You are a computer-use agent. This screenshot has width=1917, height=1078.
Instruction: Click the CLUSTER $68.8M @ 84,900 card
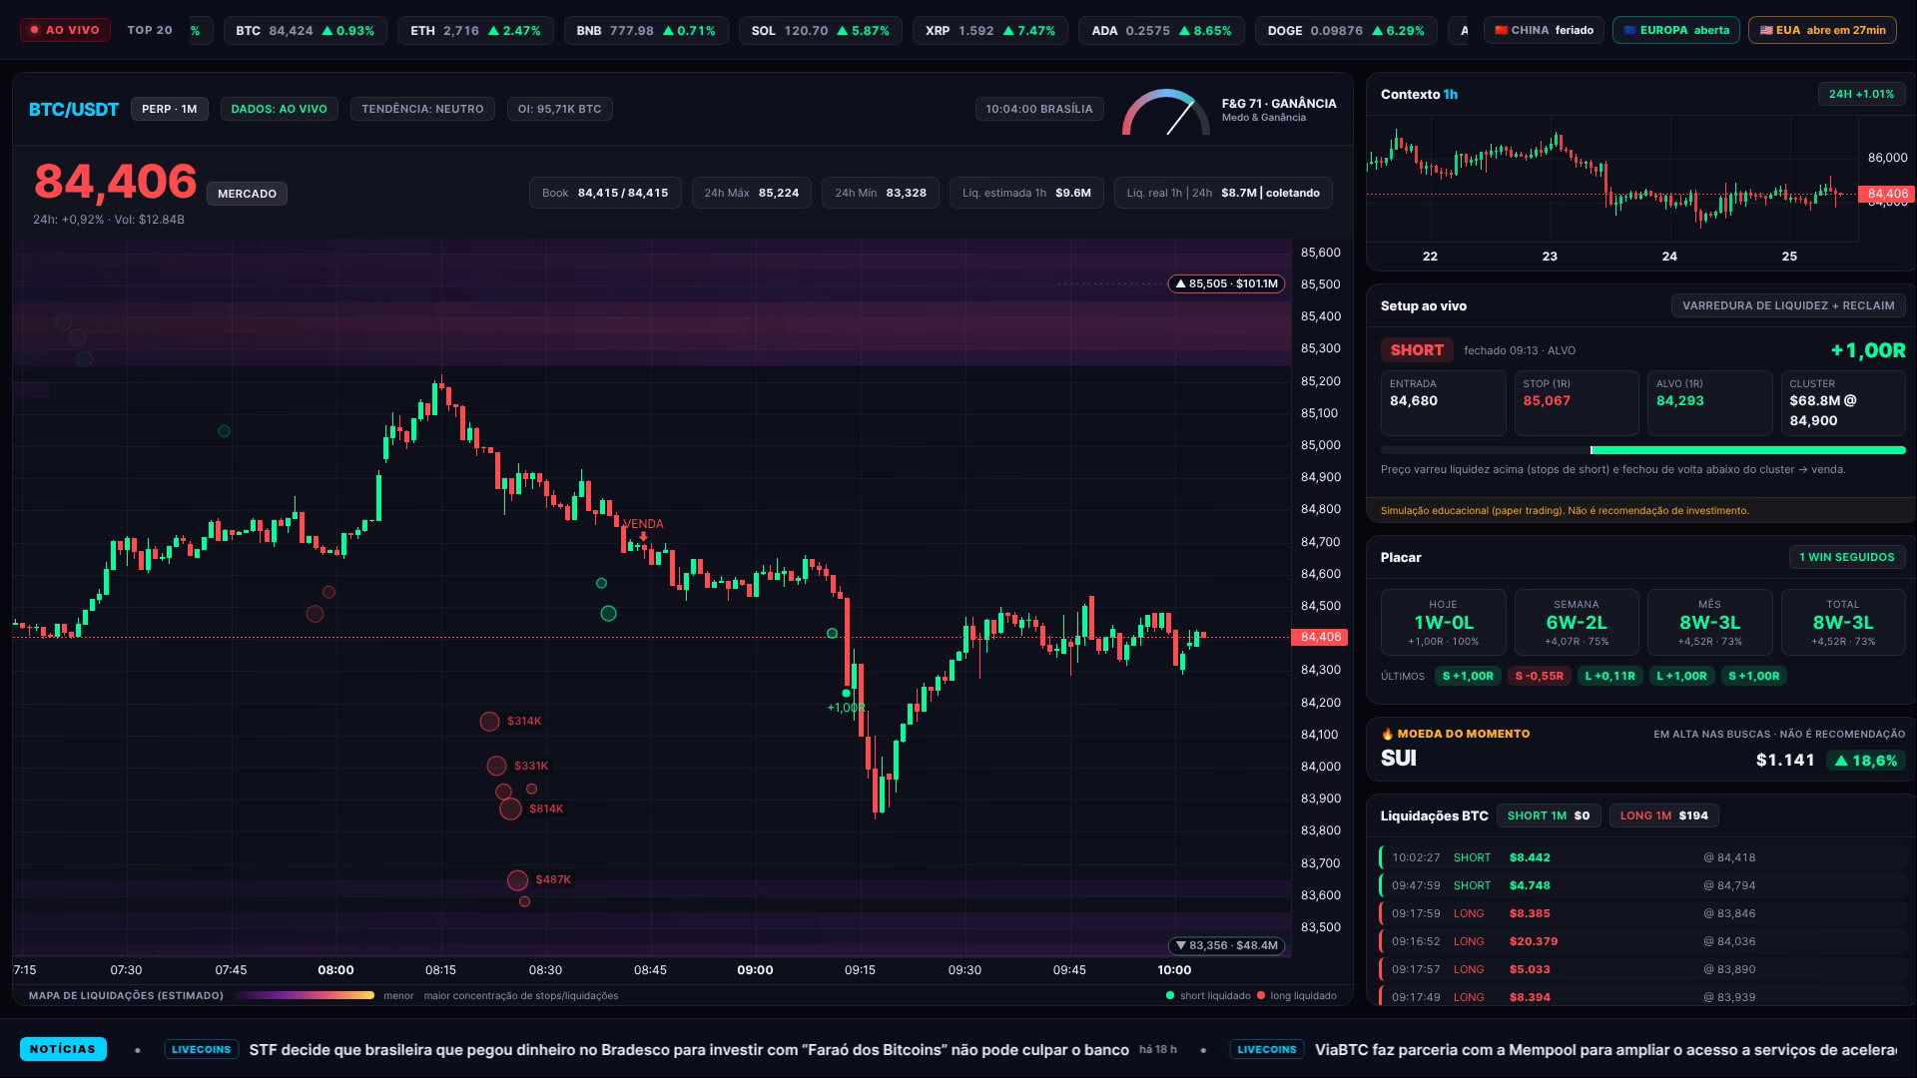click(x=1843, y=403)
